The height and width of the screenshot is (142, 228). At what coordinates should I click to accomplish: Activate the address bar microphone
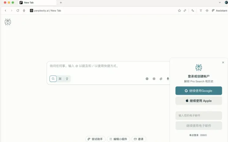(x=24, y=10)
